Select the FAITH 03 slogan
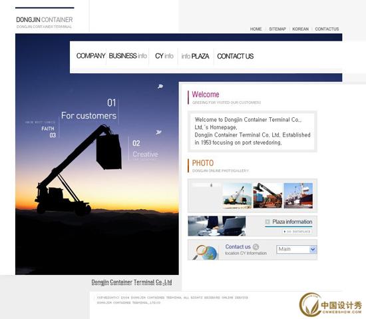This screenshot has width=366, height=319. click(x=49, y=132)
